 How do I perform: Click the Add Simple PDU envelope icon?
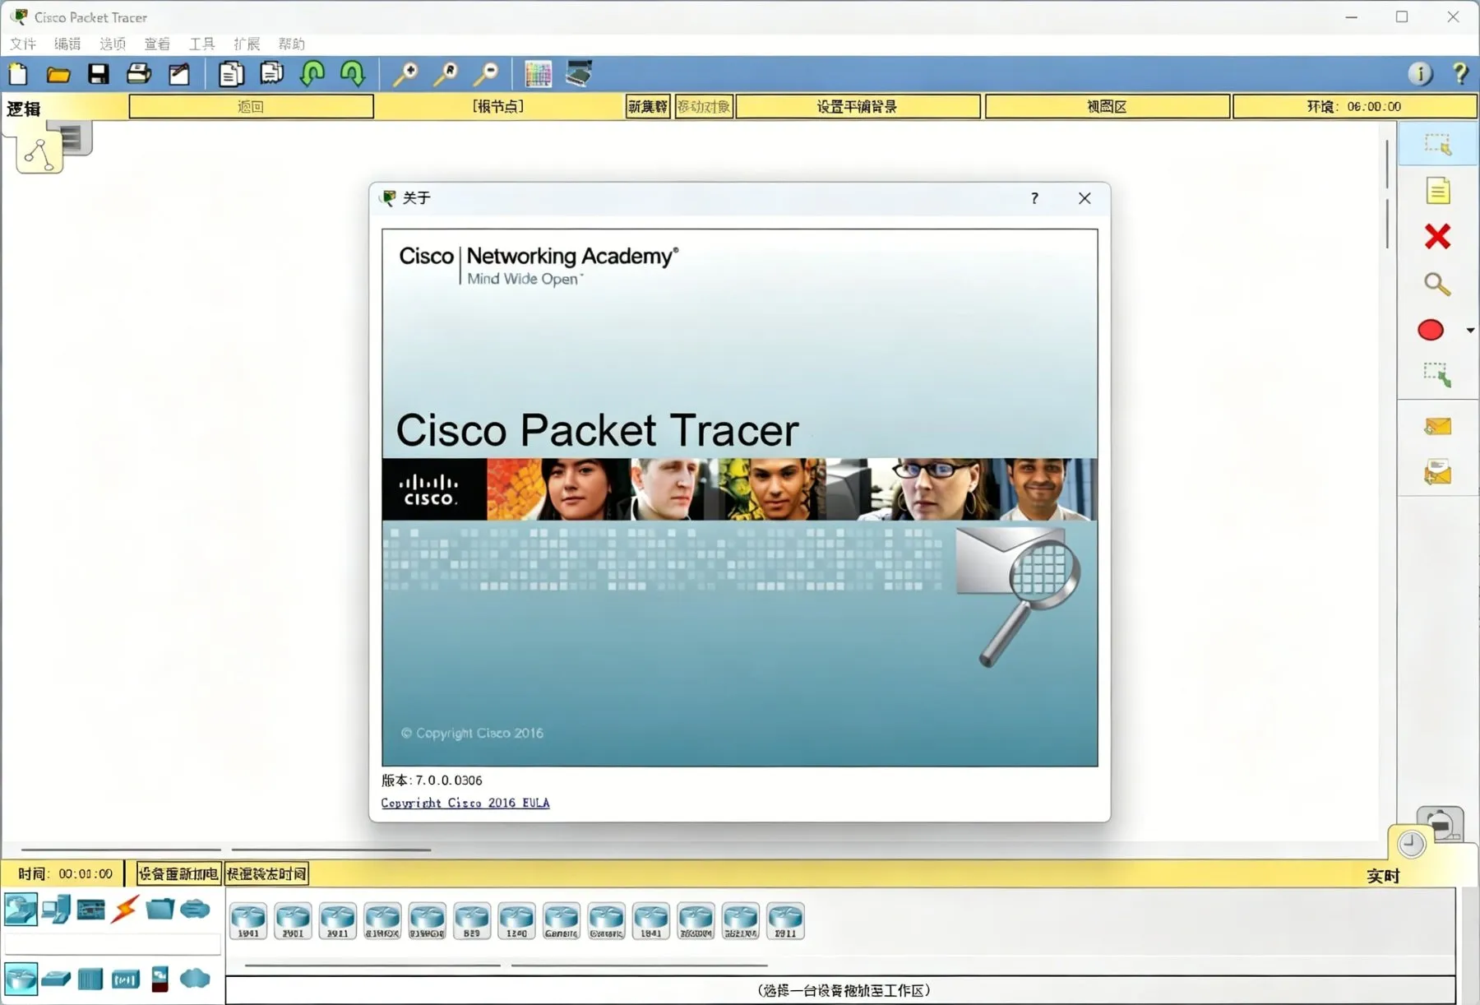tap(1437, 426)
